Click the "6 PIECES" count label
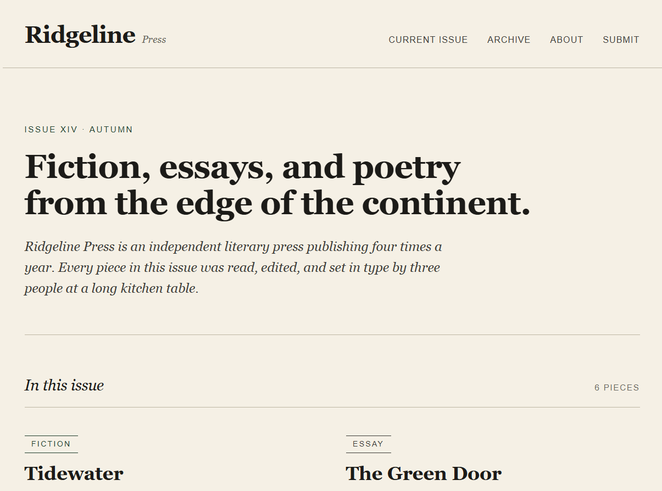Viewport: 662px width, 491px height. pyautogui.click(x=616, y=388)
